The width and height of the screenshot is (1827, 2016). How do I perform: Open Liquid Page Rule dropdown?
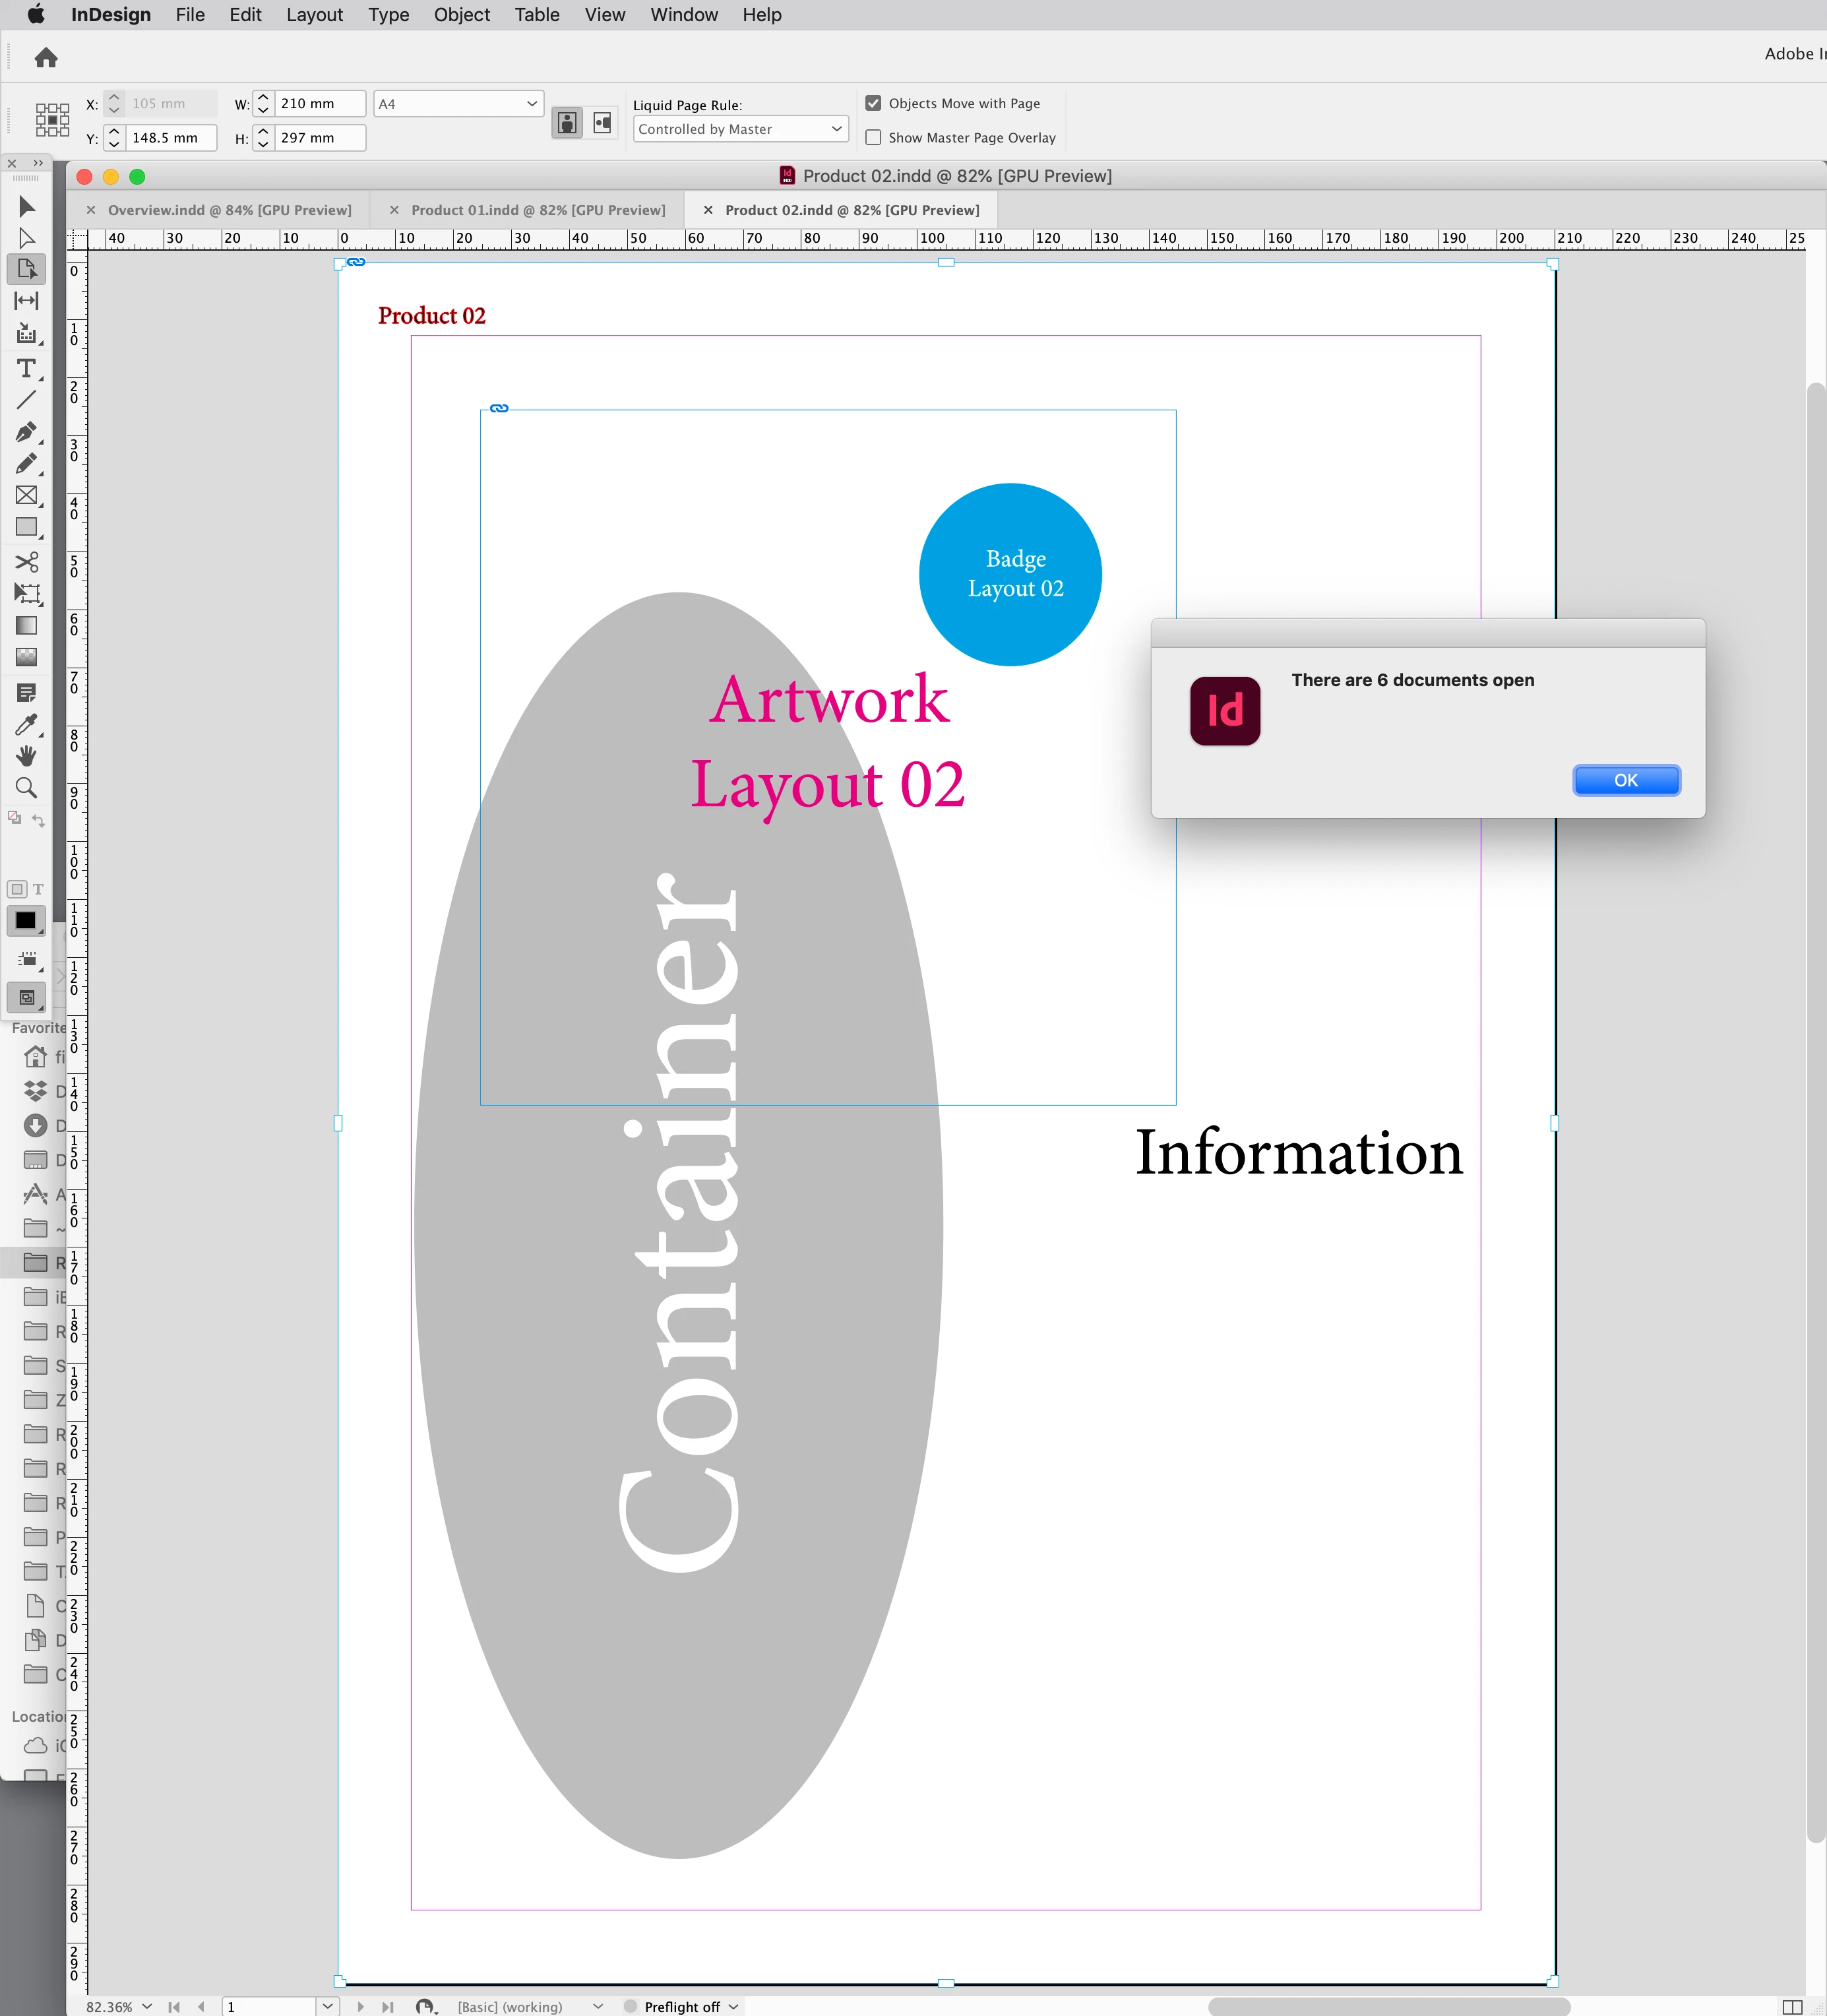[x=740, y=129]
